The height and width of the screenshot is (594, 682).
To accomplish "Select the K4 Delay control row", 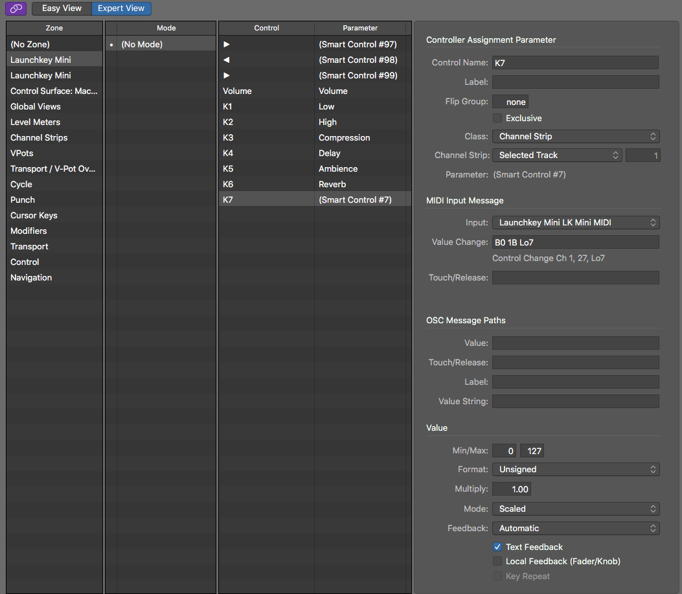I will pyautogui.click(x=315, y=154).
